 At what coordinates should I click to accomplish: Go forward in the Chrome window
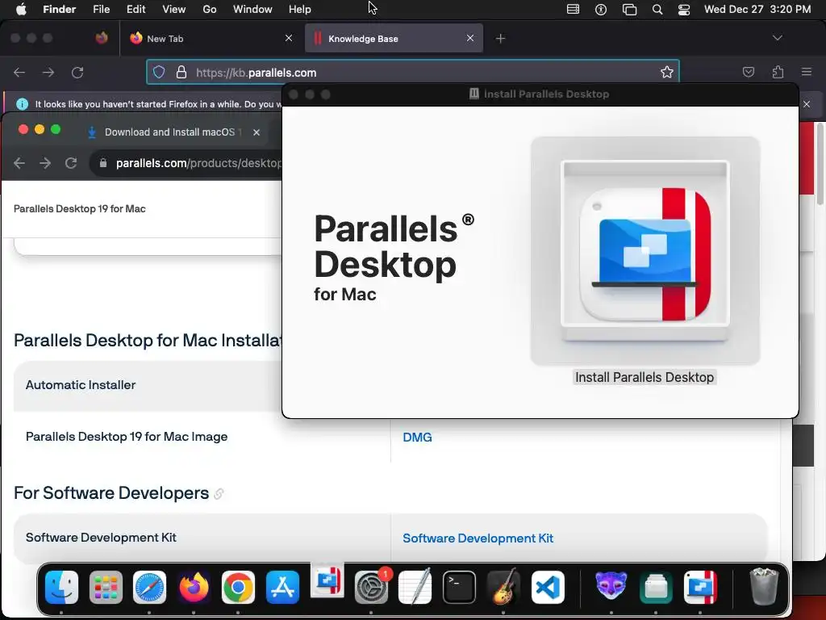[45, 163]
